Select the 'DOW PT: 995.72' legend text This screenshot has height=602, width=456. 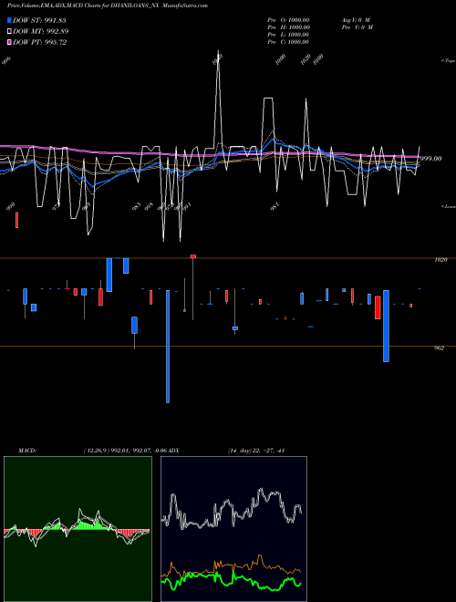(x=40, y=42)
